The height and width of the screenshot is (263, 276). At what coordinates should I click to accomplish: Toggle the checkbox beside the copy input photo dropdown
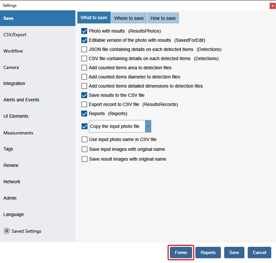pos(84,126)
